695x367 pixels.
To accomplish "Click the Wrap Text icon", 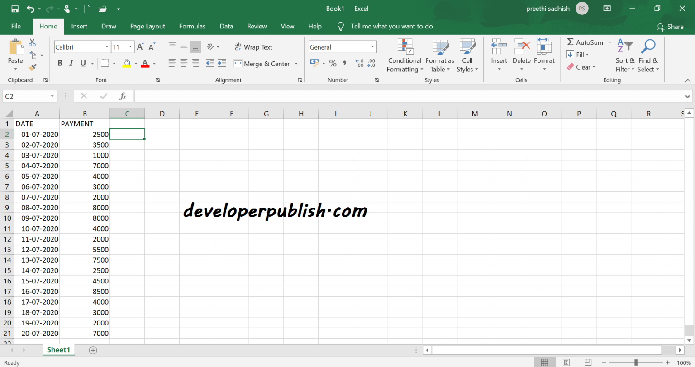I will tap(253, 46).
